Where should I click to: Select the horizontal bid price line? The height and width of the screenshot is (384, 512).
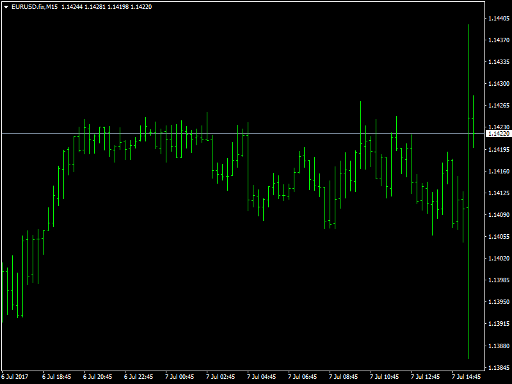pos(243,134)
